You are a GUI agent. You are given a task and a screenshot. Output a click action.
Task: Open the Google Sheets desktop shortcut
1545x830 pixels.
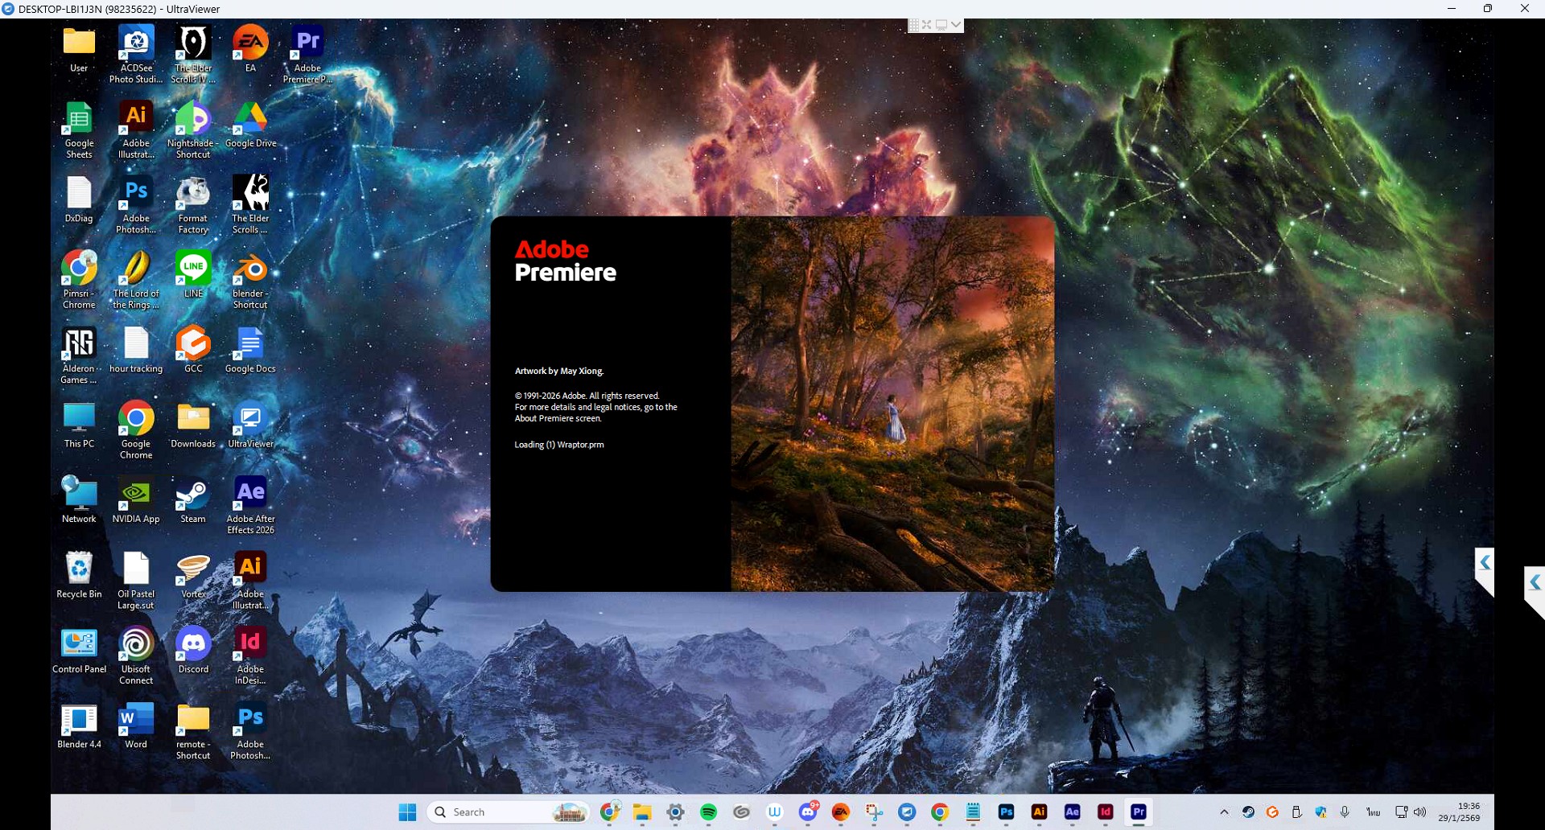pyautogui.click(x=79, y=130)
